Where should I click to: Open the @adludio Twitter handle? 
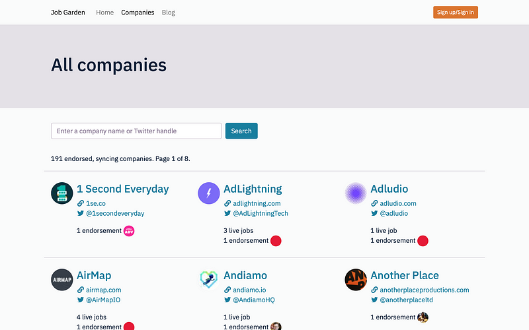coord(393,213)
